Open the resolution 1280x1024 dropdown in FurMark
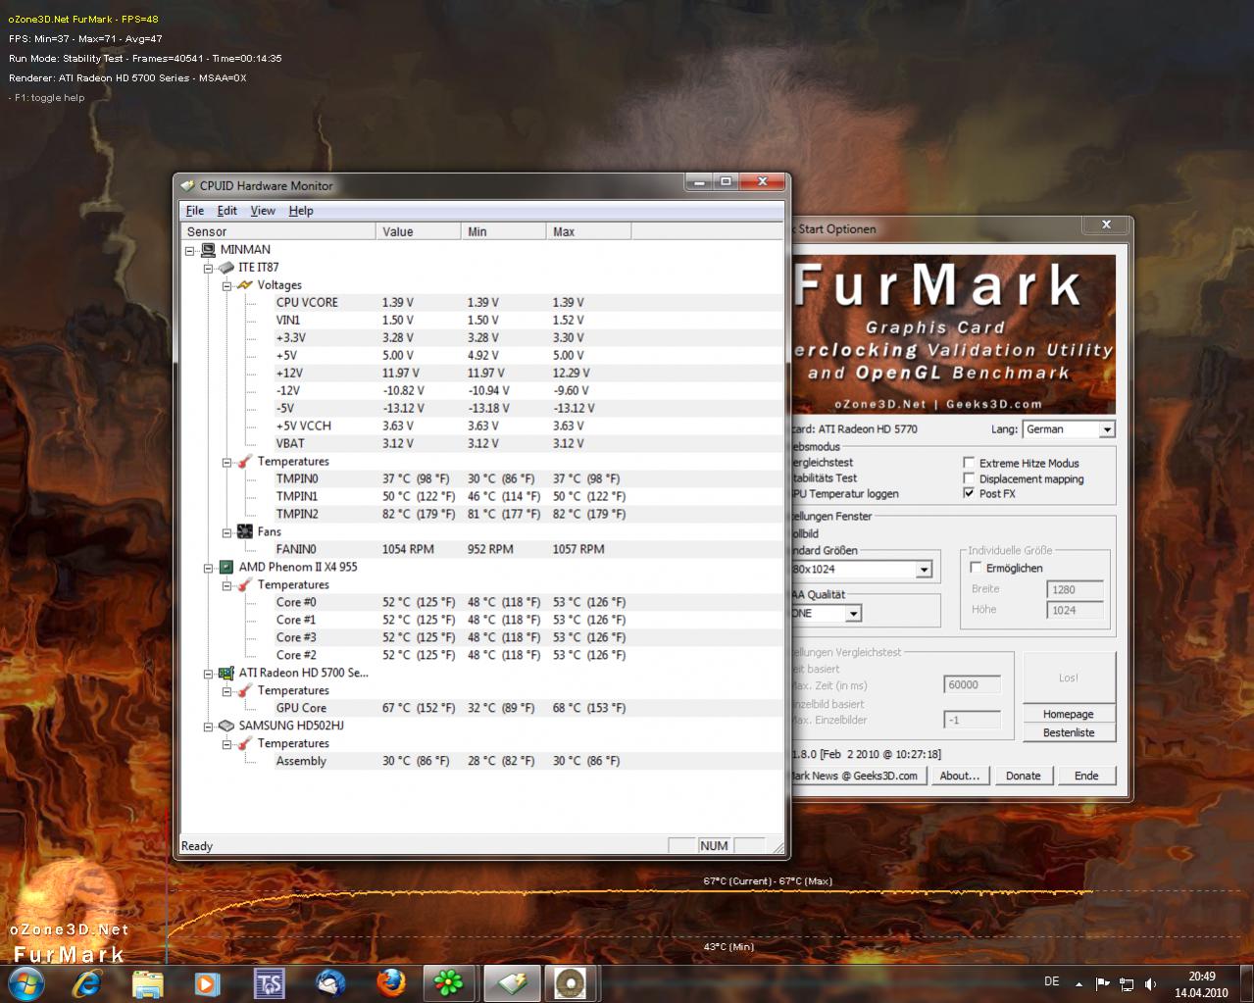Viewport: 1254px width, 1003px height. coord(924,570)
